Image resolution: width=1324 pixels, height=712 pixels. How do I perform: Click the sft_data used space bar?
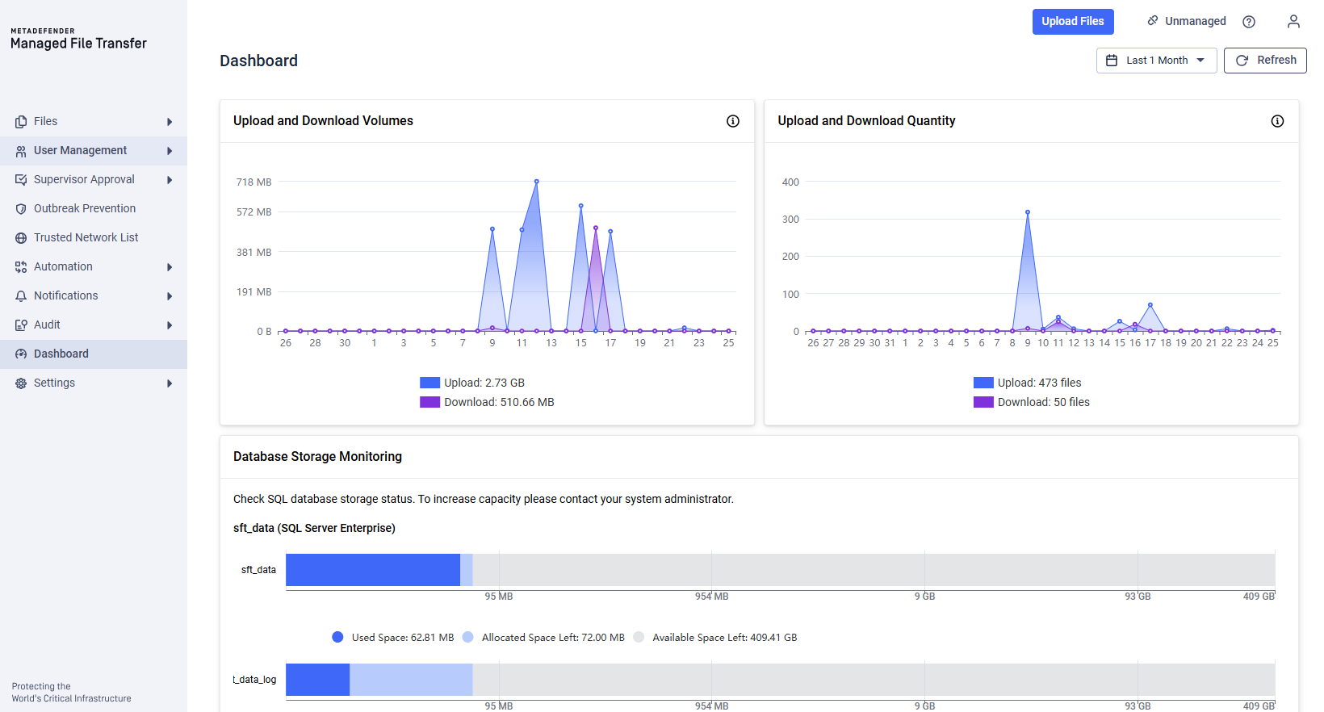372,570
